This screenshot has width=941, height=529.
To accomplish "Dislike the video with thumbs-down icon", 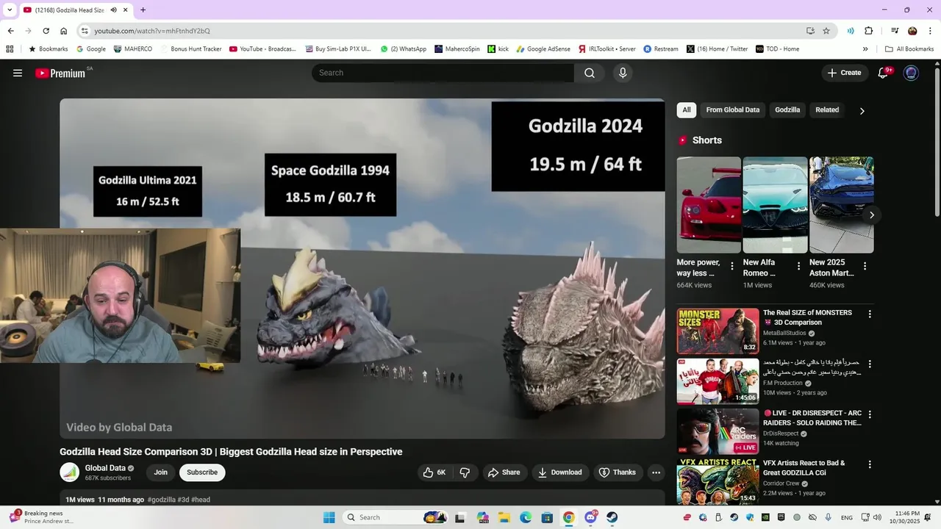I will point(465,472).
